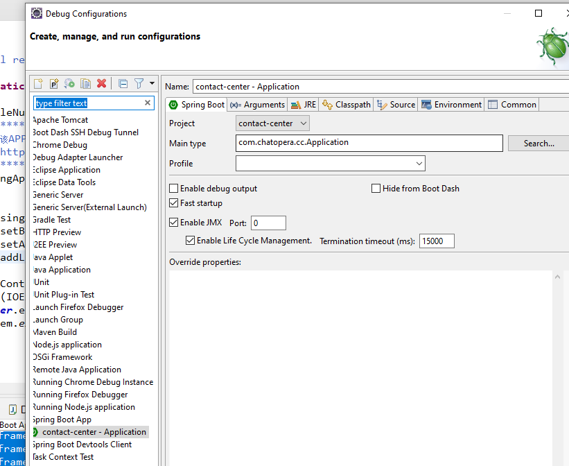
Task: Switch to the Source tab
Action: (396, 105)
